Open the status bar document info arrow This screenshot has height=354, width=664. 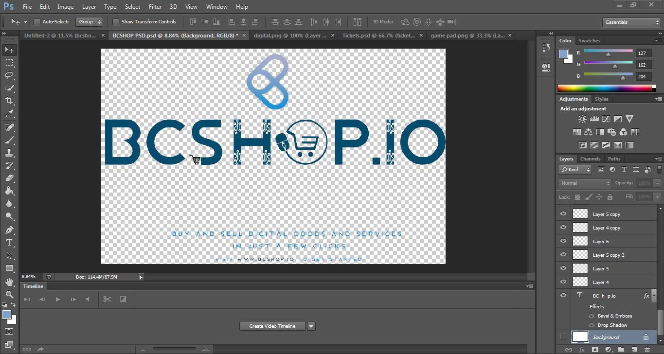pos(141,277)
